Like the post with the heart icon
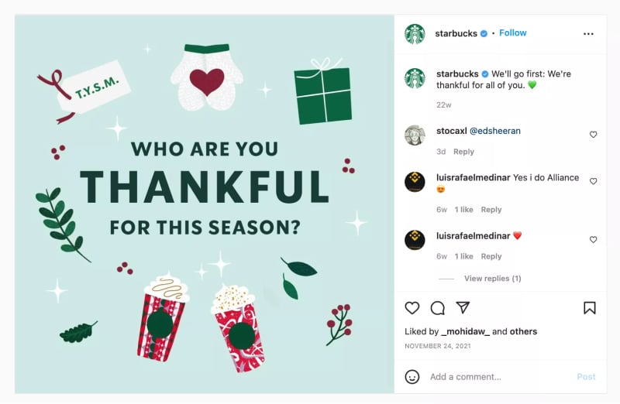The image size is (620, 404). [412, 308]
